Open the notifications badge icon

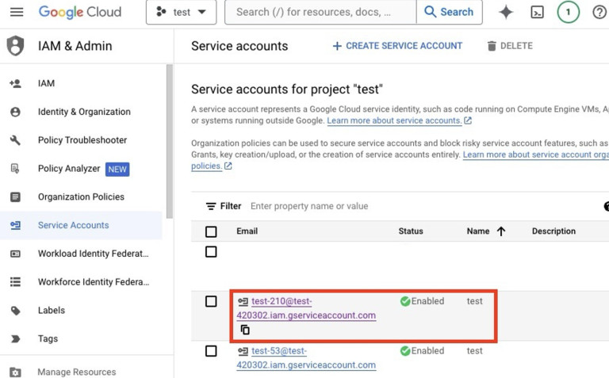click(x=568, y=12)
